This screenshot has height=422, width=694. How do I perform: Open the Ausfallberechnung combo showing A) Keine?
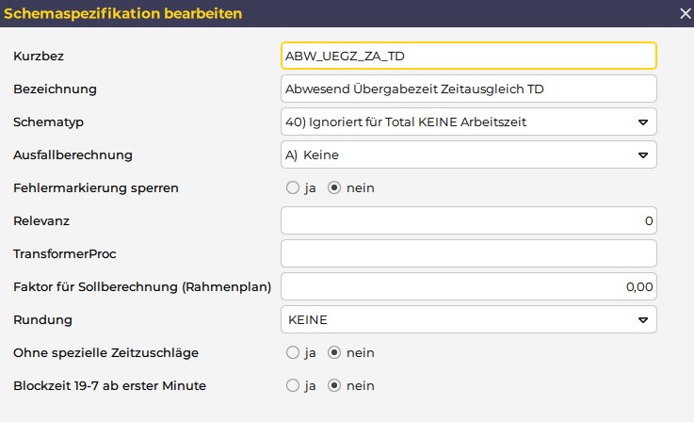[x=469, y=155]
